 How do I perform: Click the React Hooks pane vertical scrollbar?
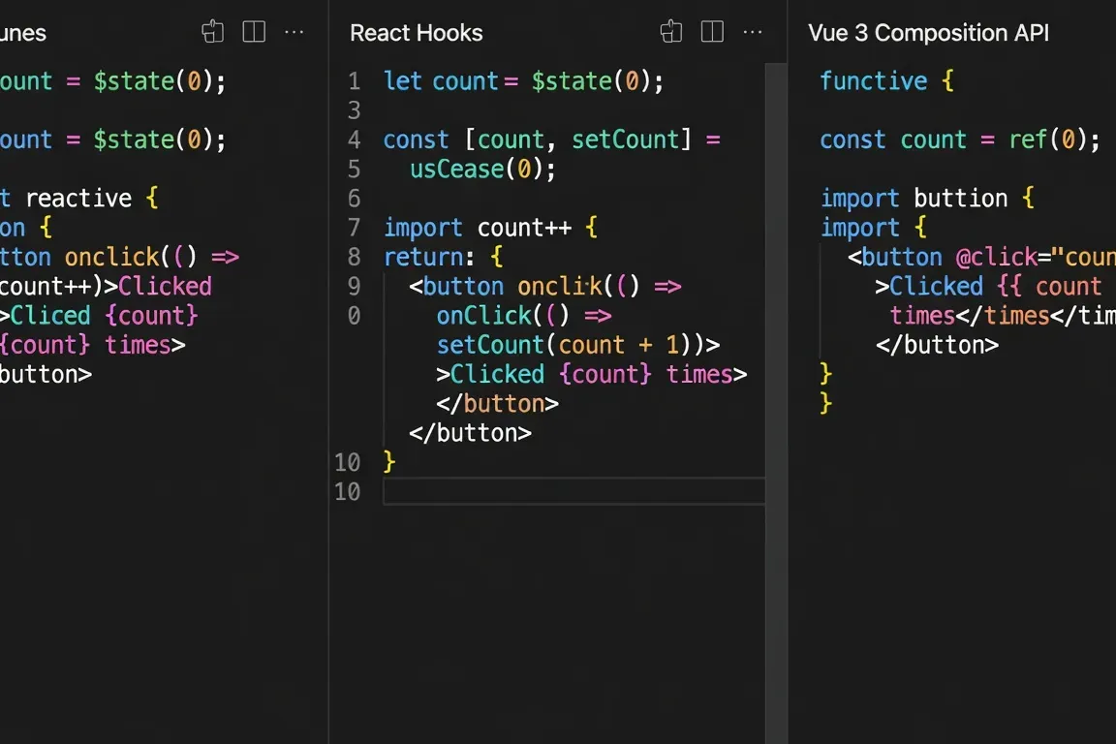(x=776, y=403)
